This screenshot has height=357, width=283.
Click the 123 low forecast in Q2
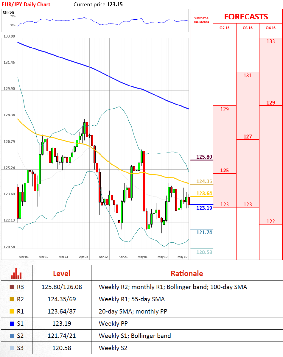click(x=224, y=205)
